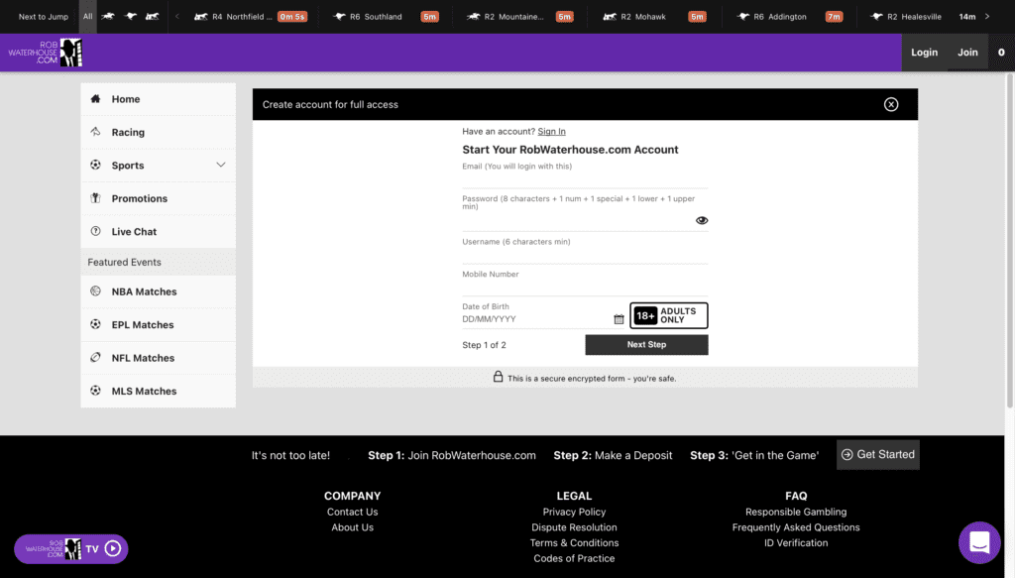Open the Dispute Resolution link
1015x578 pixels.
click(x=574, y=527)
